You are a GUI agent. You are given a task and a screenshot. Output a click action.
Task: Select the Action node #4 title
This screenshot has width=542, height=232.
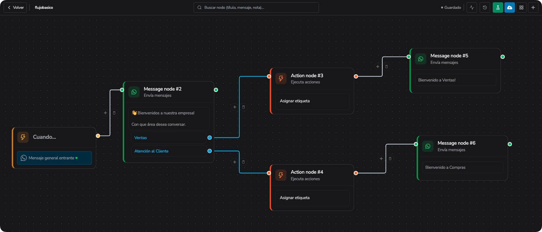tap(307, 172)
